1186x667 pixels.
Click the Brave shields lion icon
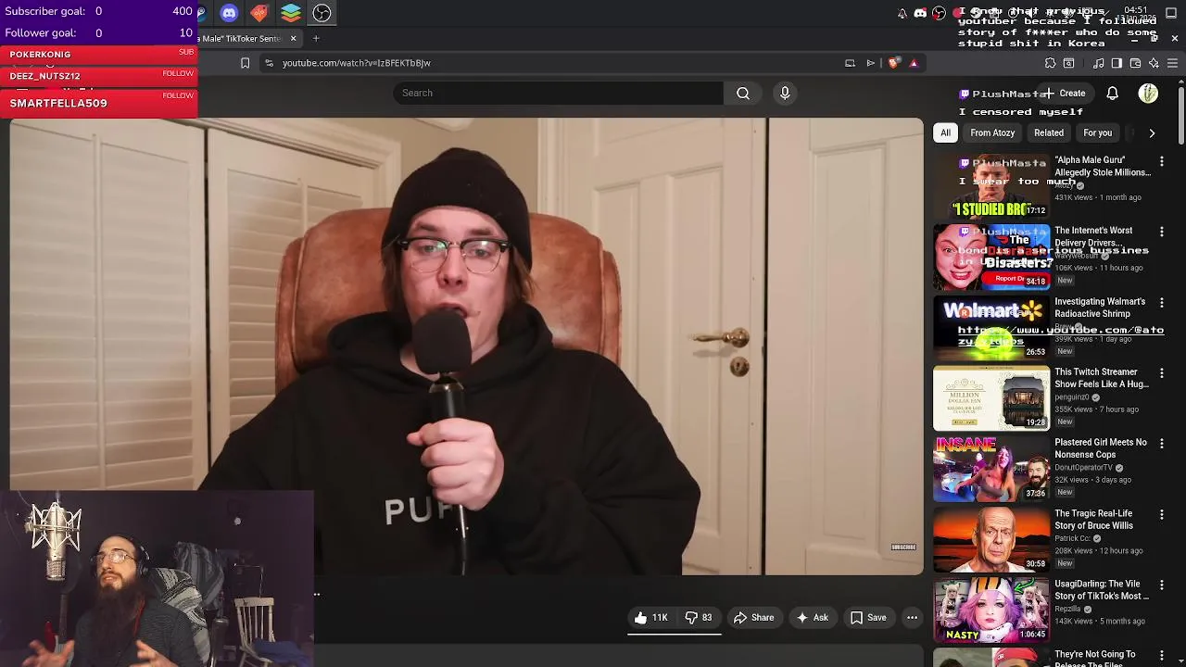[x=893, y=63]
